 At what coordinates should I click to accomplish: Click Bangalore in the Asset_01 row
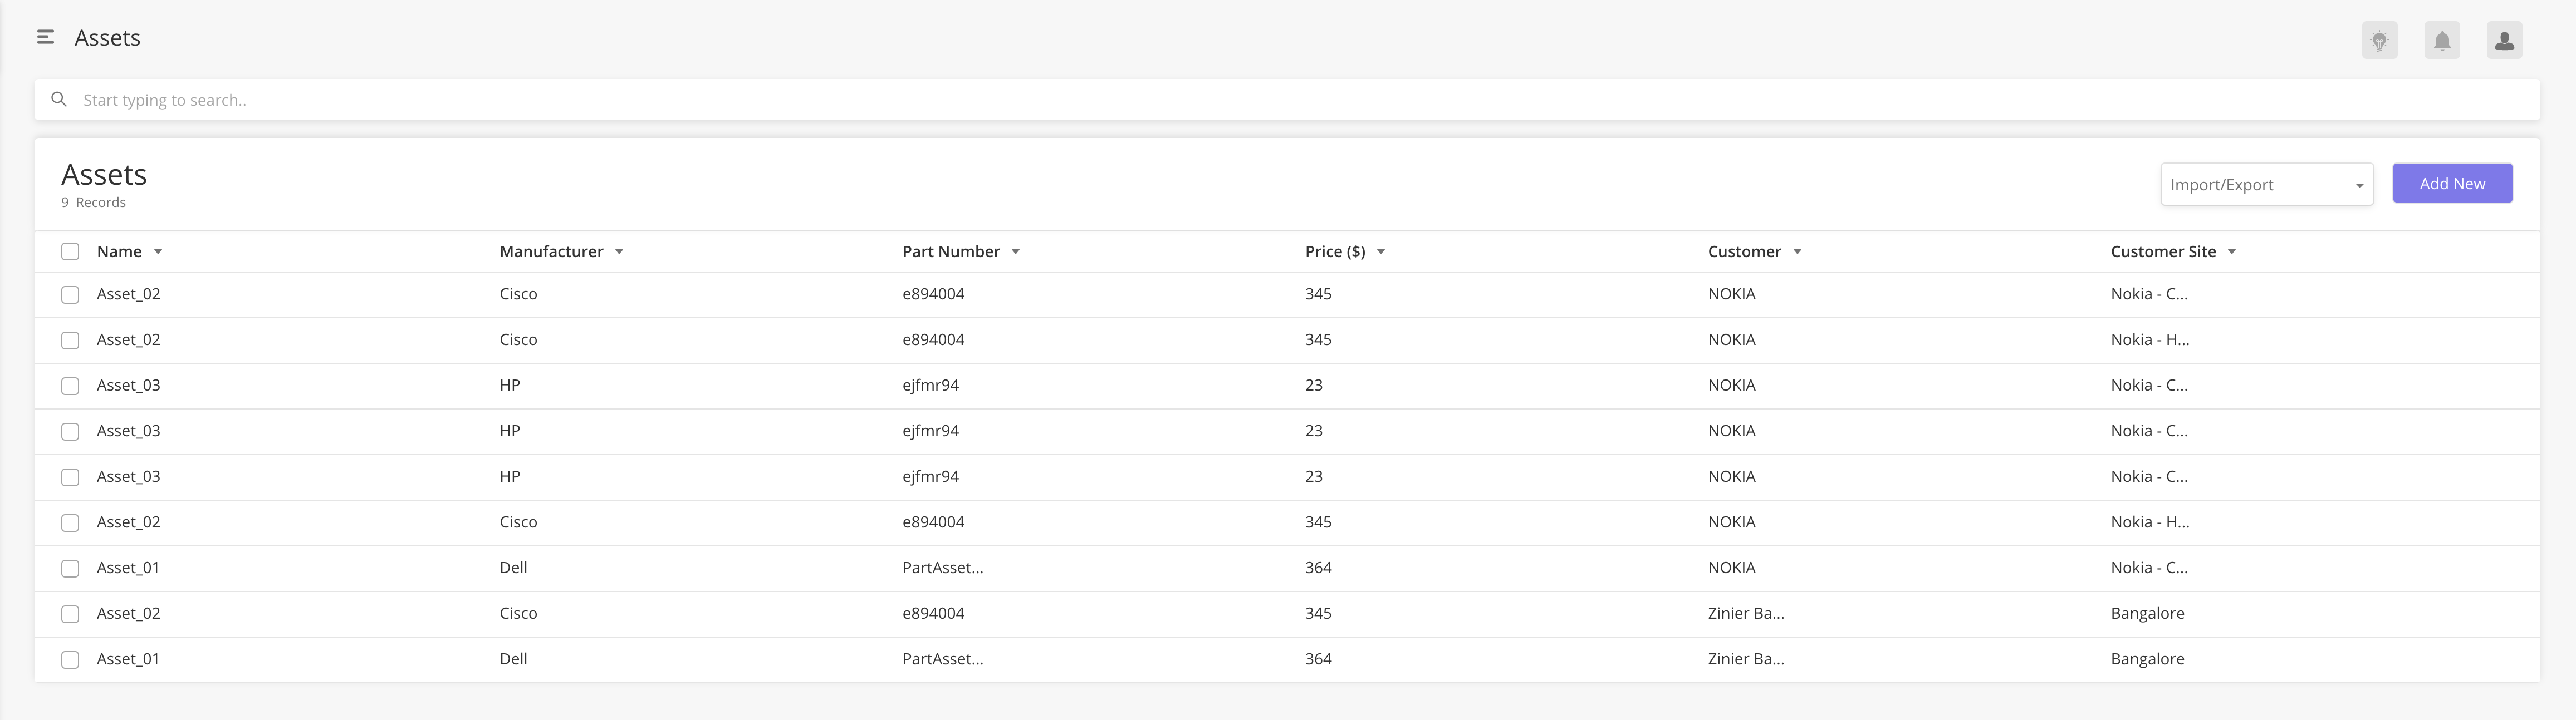2147,659
